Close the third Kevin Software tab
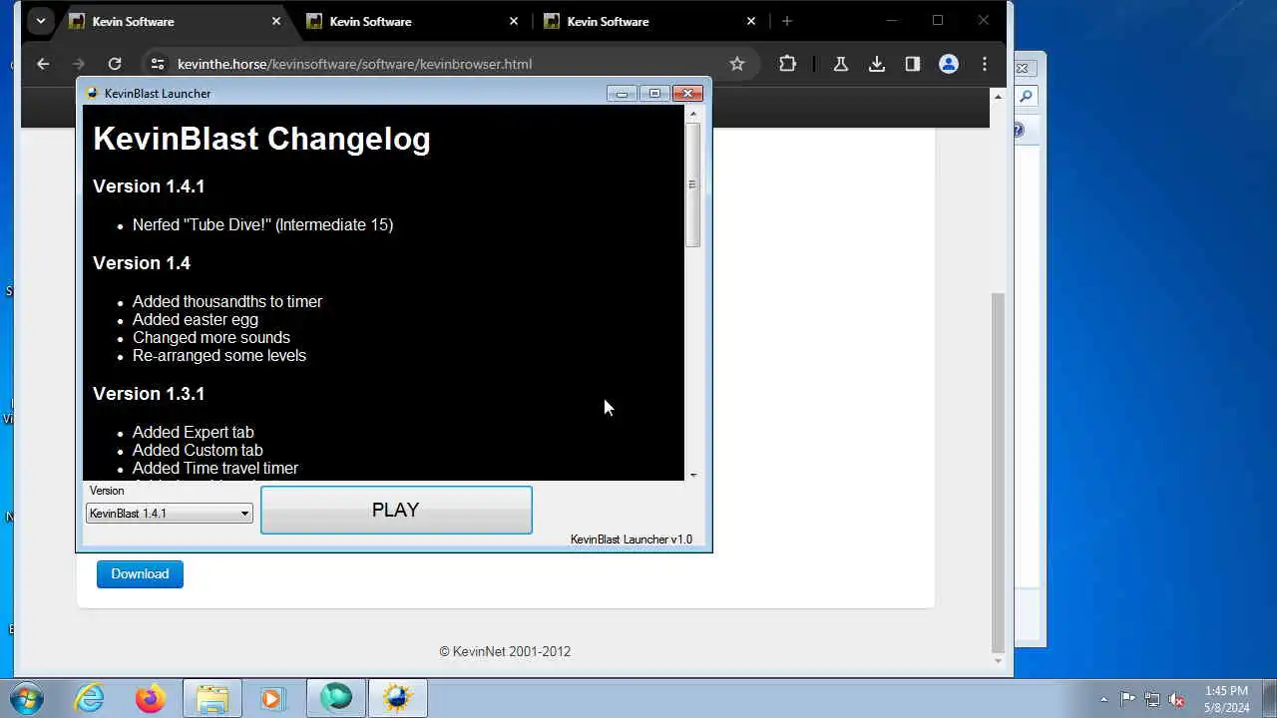 coord(751,21)
